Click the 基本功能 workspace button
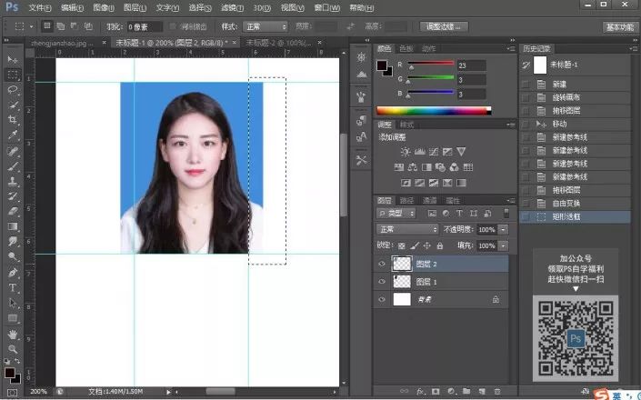 click(x=620, y=27)
